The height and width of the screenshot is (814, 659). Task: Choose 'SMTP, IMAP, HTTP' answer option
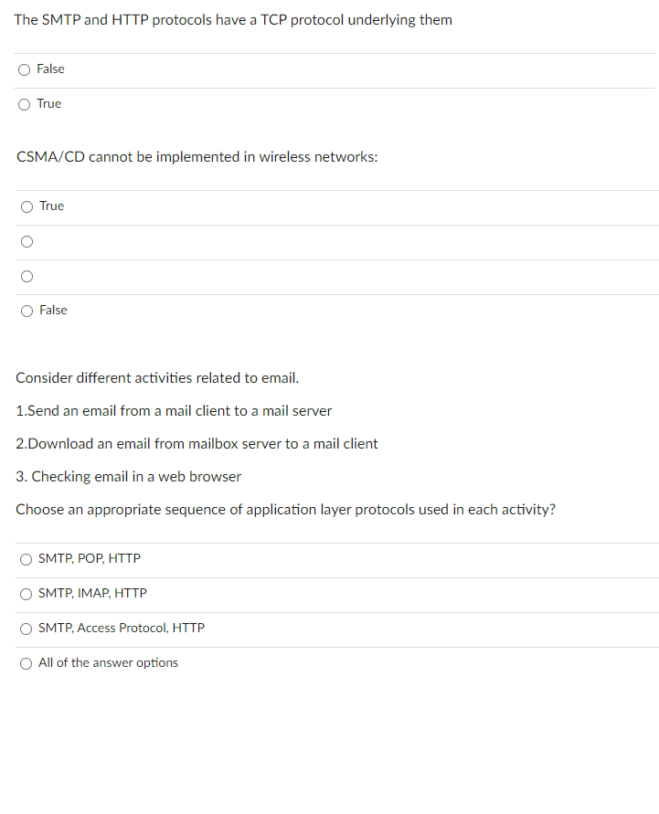26,594
